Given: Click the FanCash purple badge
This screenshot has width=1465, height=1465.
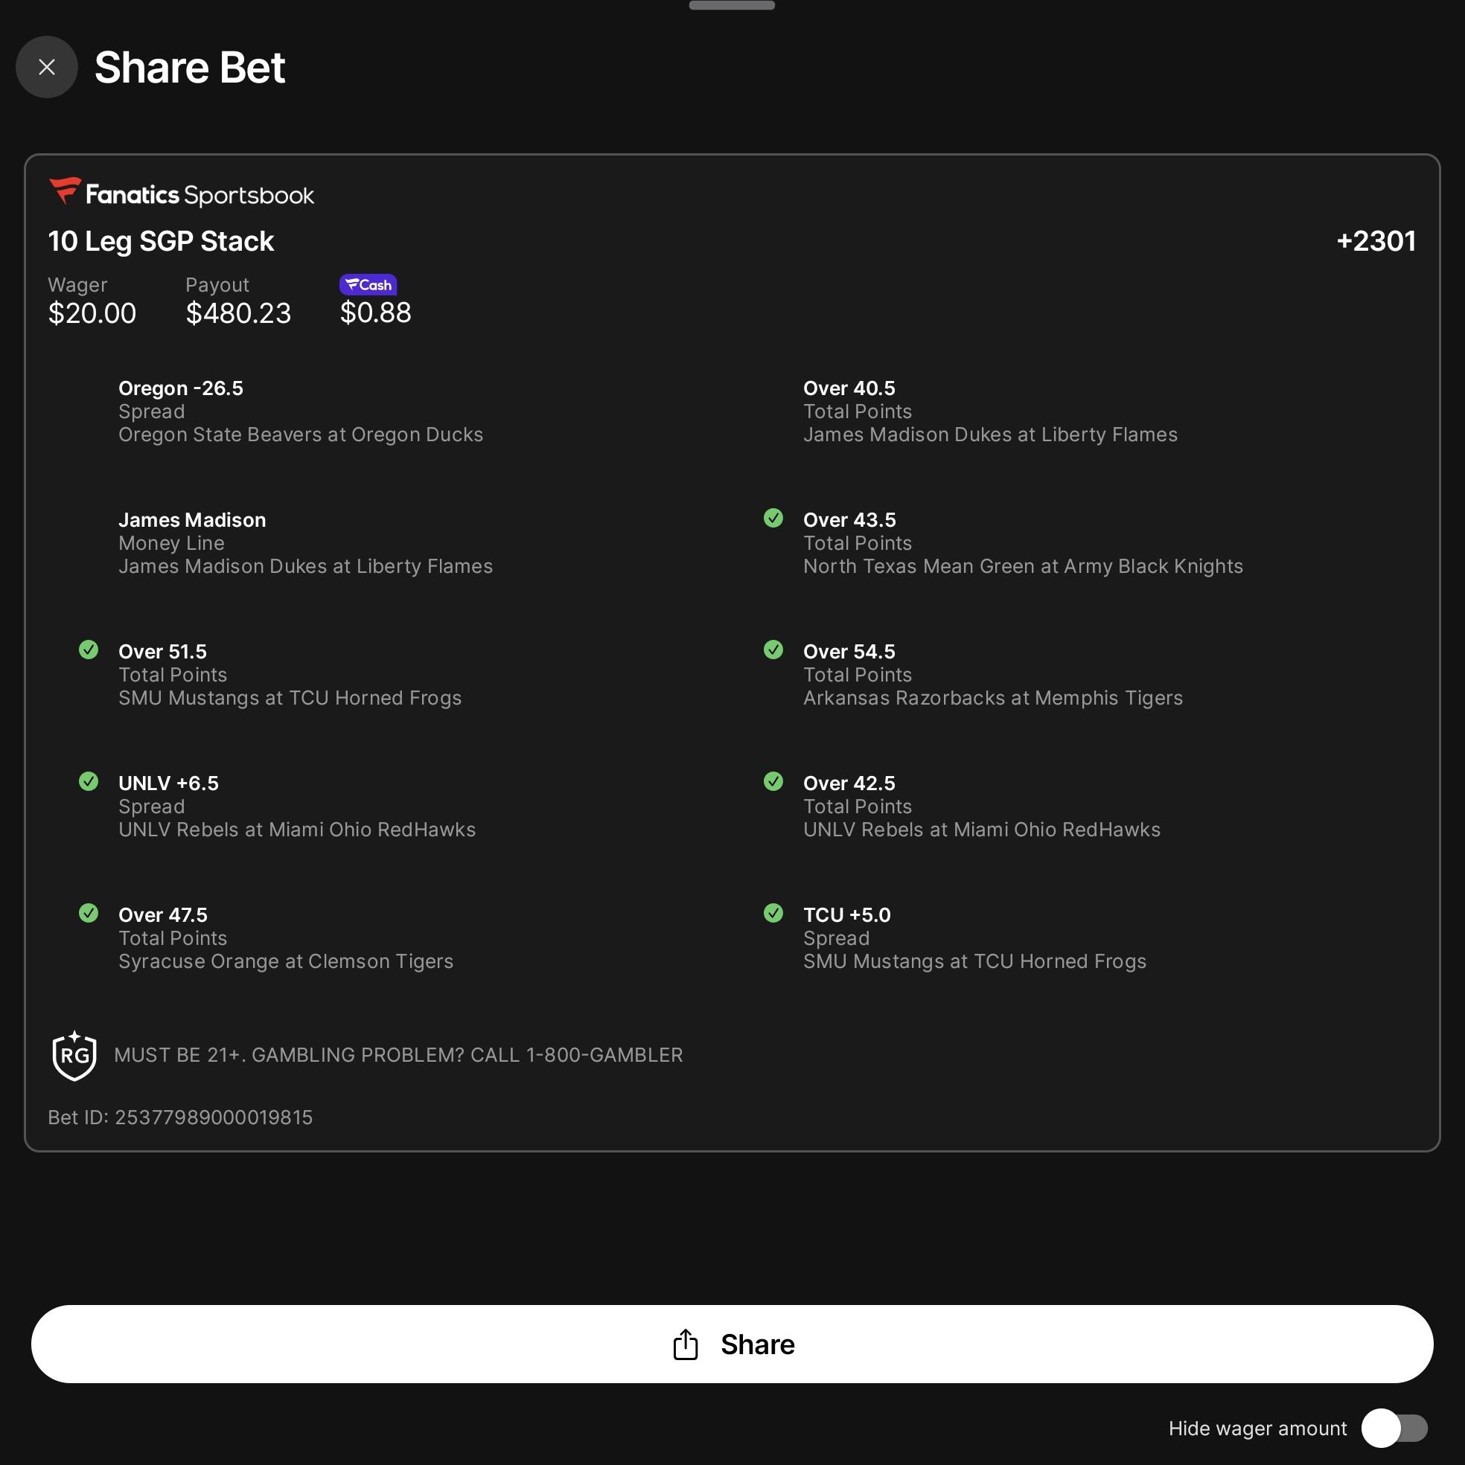Looking at the screenshot, I should [x=368, y=284].
